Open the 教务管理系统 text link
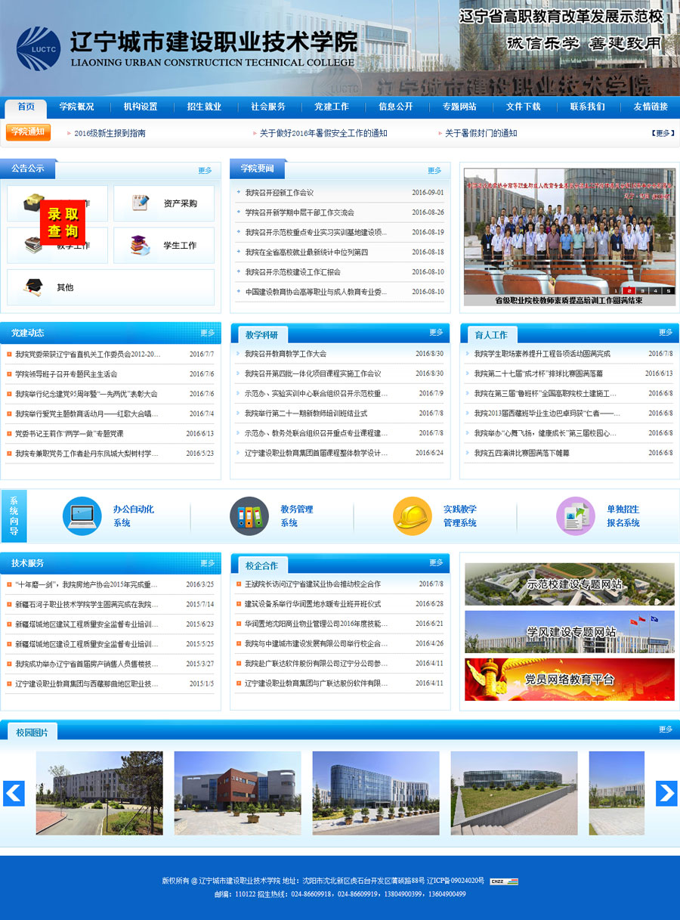The image size is (680, 920). (x=296, y=516)
